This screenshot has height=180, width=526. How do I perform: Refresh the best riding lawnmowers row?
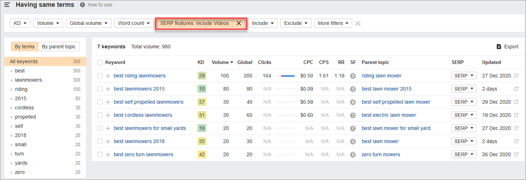(517, 76)
